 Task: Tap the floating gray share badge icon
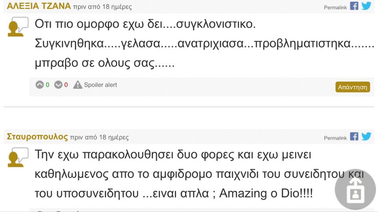(355, 189)
